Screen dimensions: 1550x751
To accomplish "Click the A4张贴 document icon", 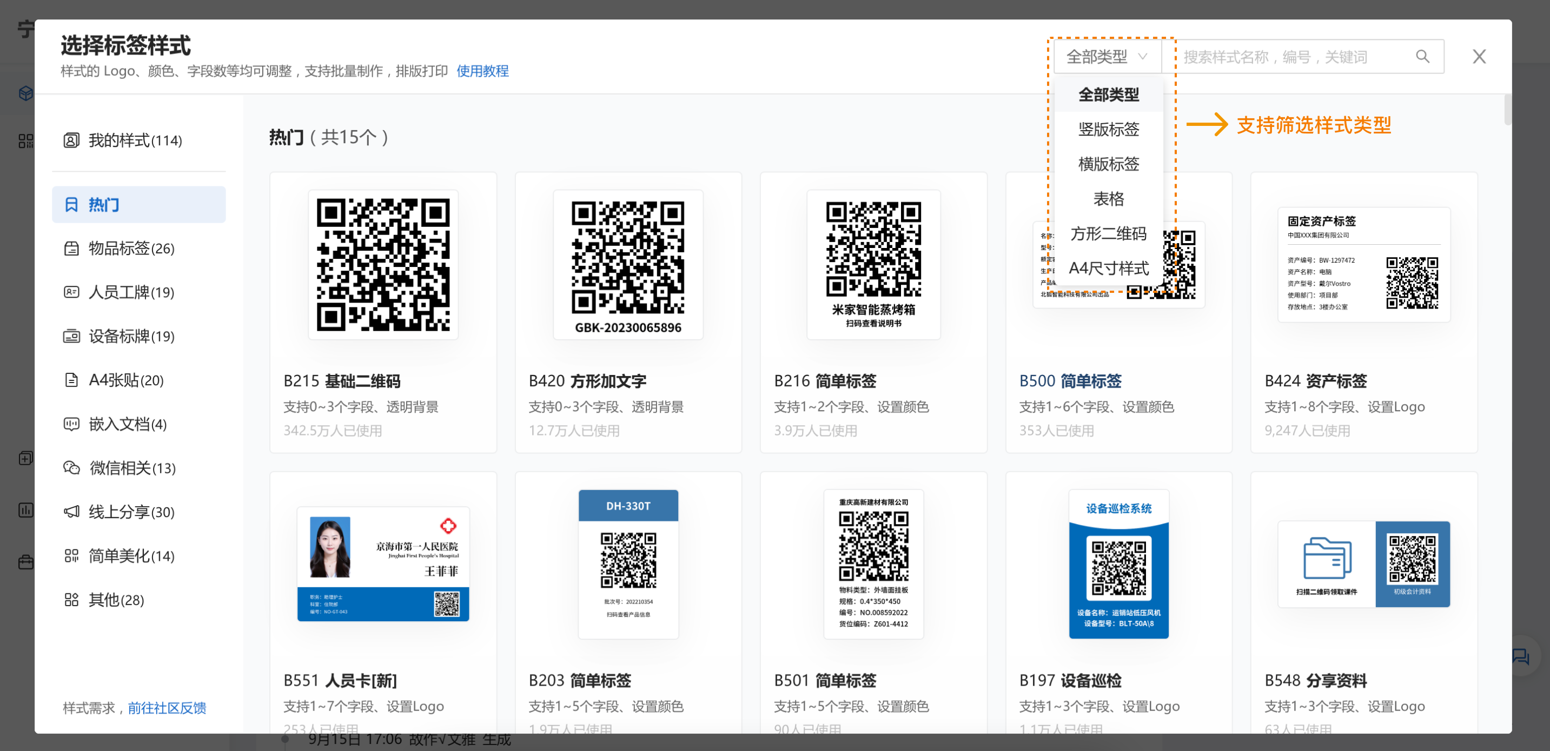I will (x=71, y=380).
